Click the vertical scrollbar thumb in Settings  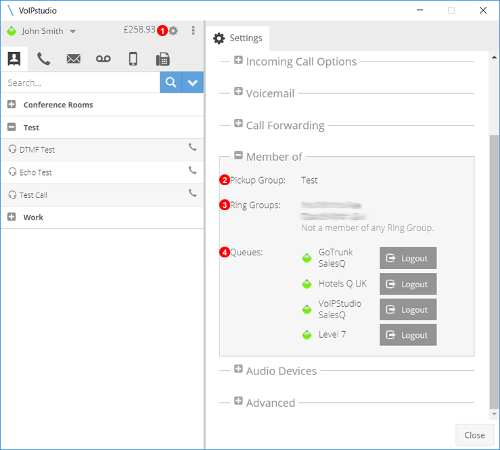click(x=494, y=272)
